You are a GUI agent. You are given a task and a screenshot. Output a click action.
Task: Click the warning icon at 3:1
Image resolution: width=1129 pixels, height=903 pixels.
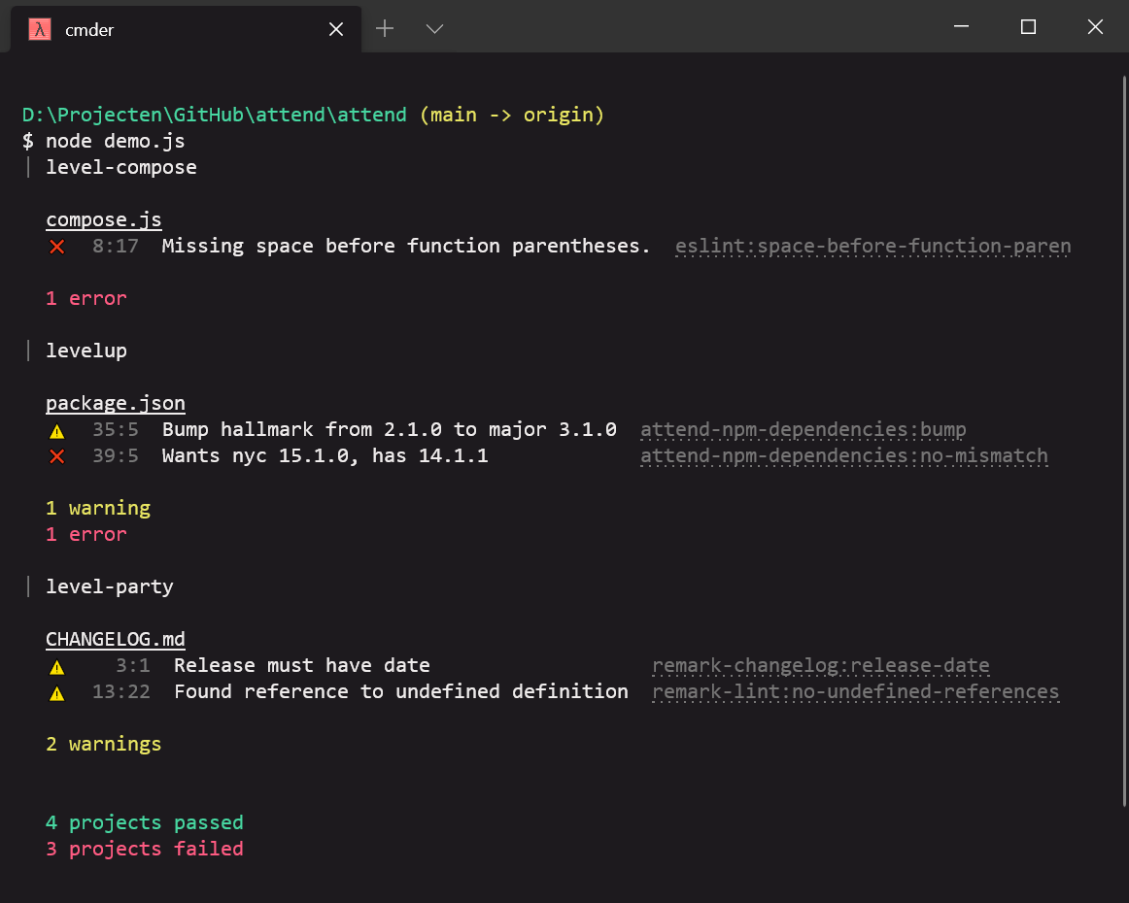coord(57,667)
